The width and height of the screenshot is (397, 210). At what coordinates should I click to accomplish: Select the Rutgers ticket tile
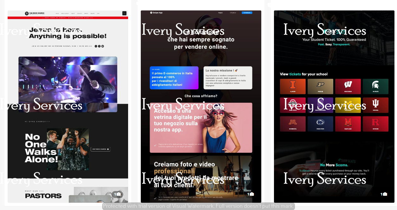click(375, 124)
